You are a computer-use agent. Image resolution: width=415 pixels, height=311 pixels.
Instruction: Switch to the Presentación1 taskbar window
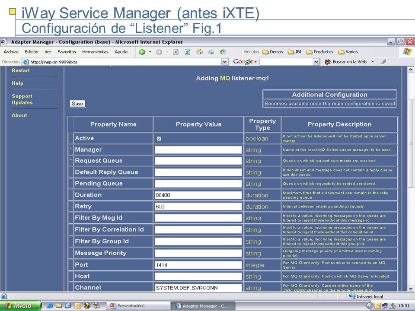coord(138,306)
